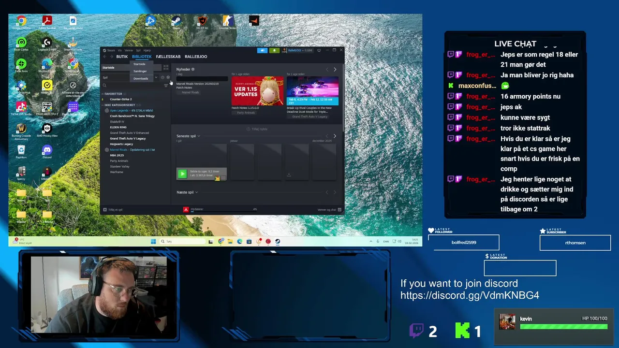
Task: Select Apex Legends downloading entry
Action: pyautogui.click(x=131, y=111)
